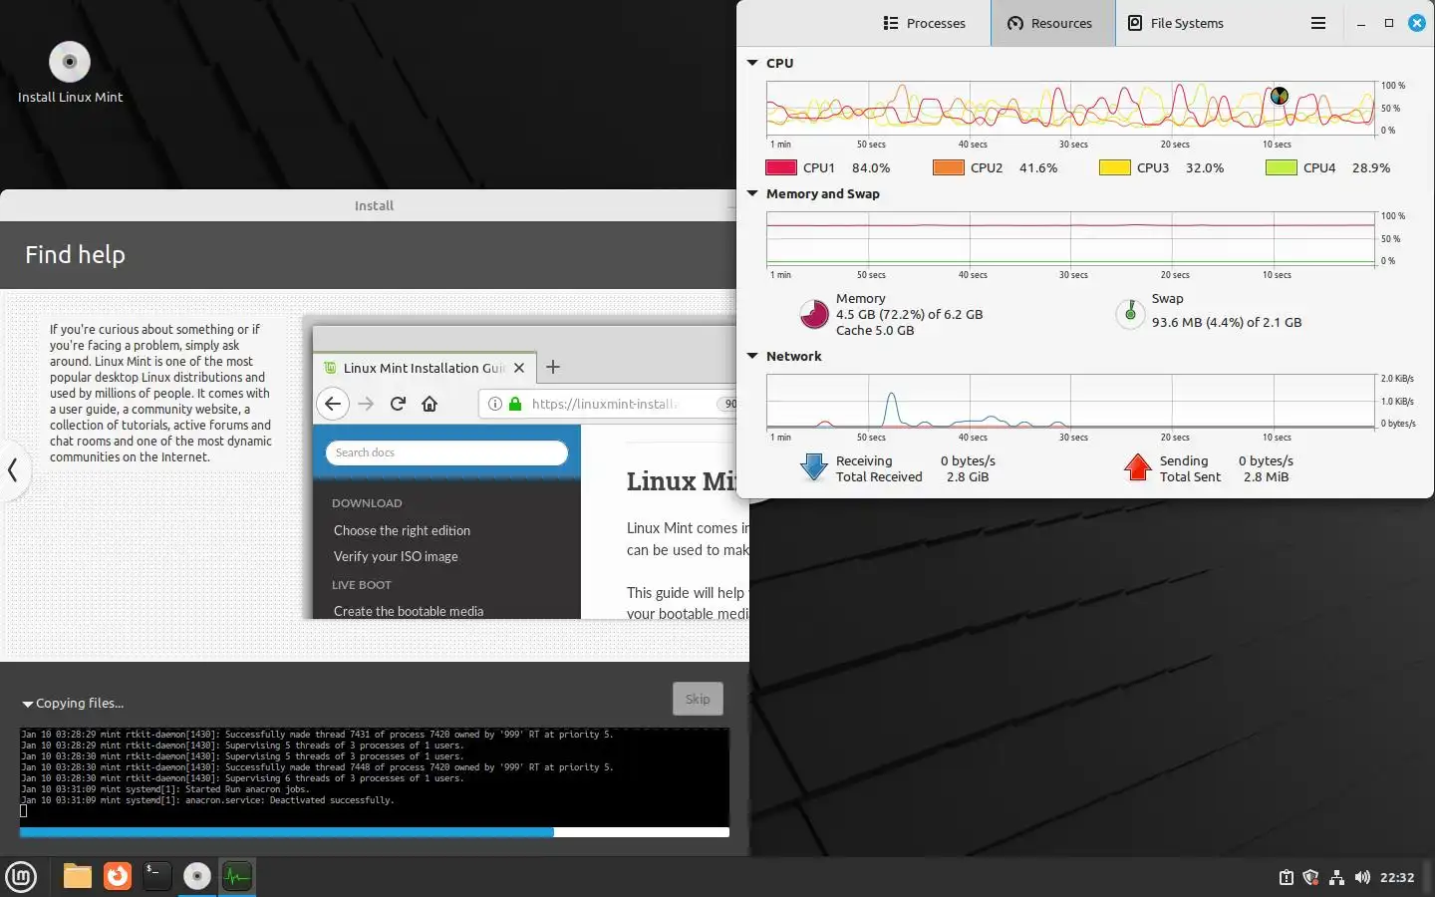Click the slideshow browser home icon

430,404
